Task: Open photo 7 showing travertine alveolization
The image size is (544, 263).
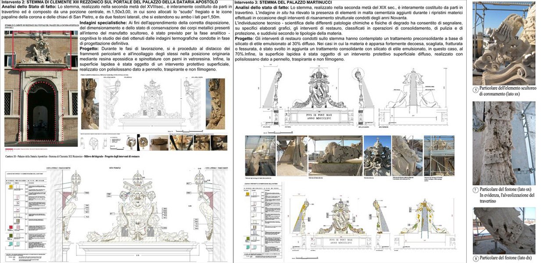Action: pyautogui.click(x=504, y=143)
